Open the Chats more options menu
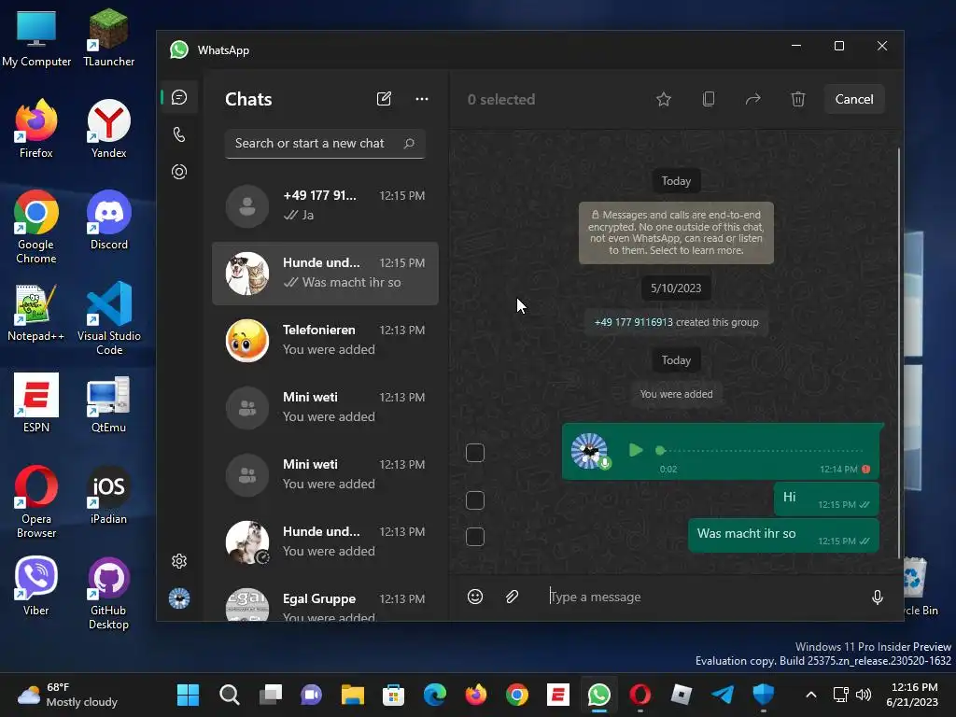 click(x=422, y=99)
